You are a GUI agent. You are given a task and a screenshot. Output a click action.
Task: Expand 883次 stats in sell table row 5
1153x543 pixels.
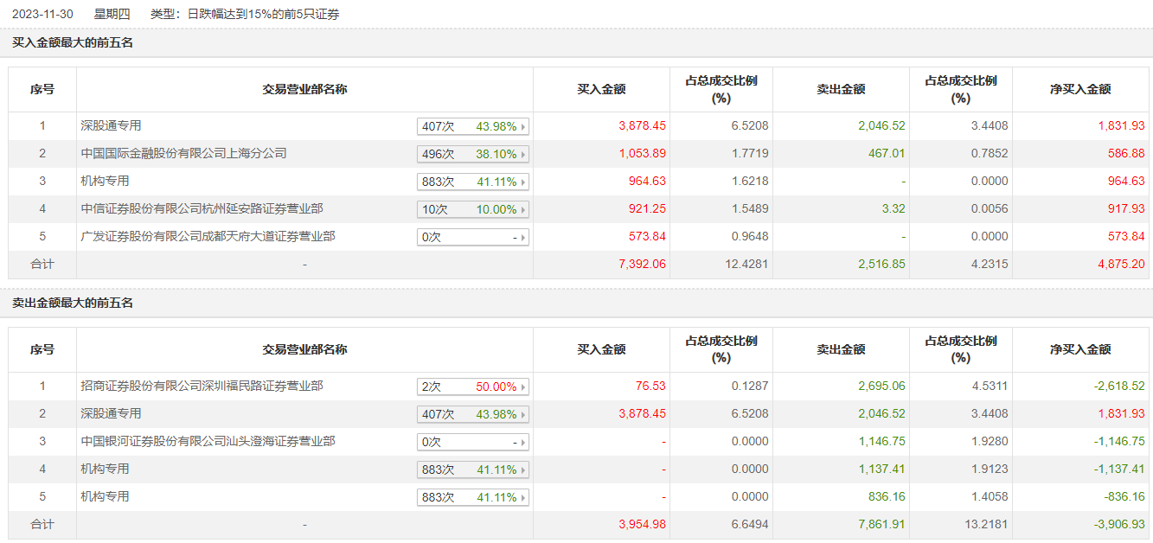tap(523, 498)
